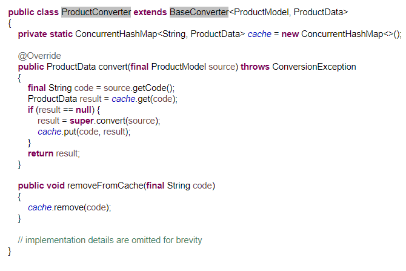Click cache.get(code) method call
Viewport: 406px width, 271px height.
(144, 99)
